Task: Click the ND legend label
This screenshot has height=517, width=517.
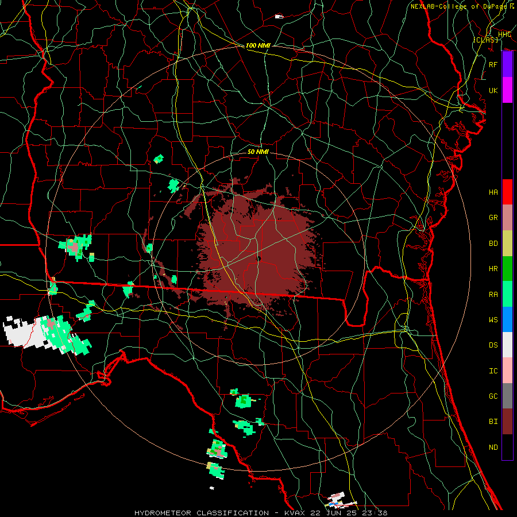Action: pos(493,447)
